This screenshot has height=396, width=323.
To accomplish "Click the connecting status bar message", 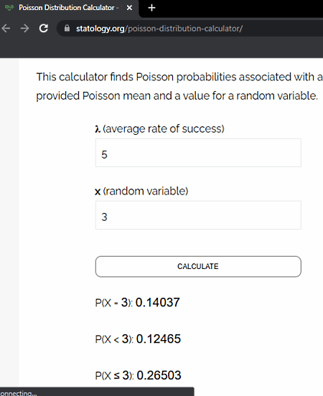I will tap(18, 393).
